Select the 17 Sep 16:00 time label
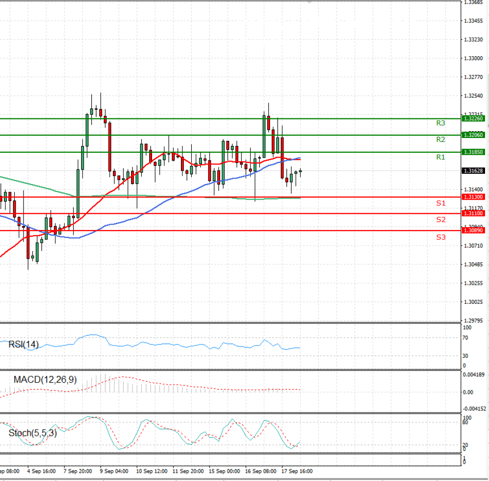Screen dimensions: 489x481 (x=297, y=471)
